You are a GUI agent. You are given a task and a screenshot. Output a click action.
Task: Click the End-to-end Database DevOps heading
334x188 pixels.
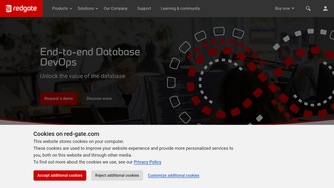[90, 57]
